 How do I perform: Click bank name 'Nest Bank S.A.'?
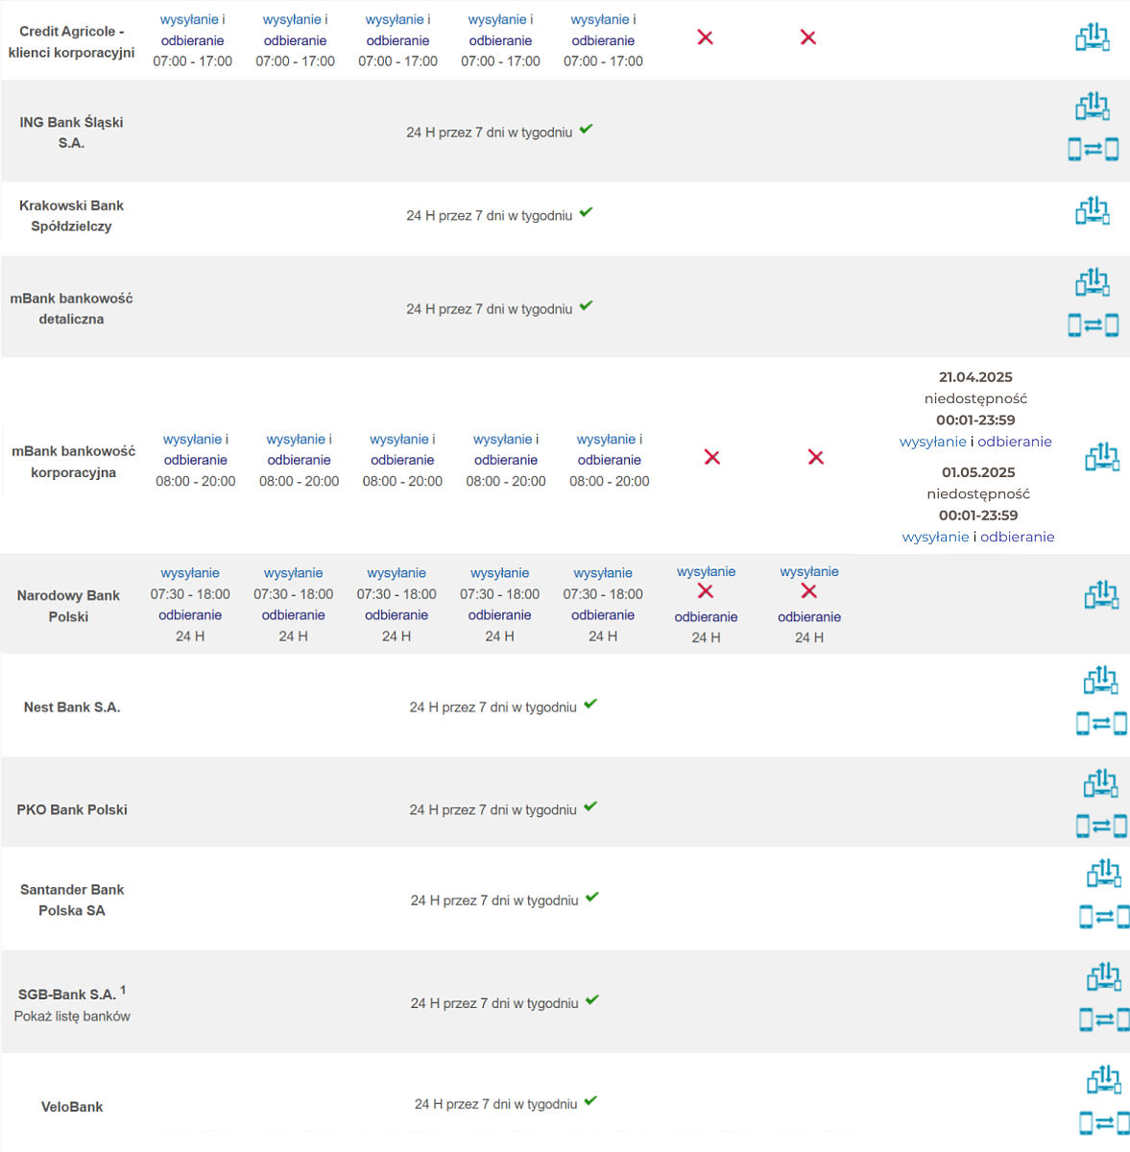pos(72,707)
